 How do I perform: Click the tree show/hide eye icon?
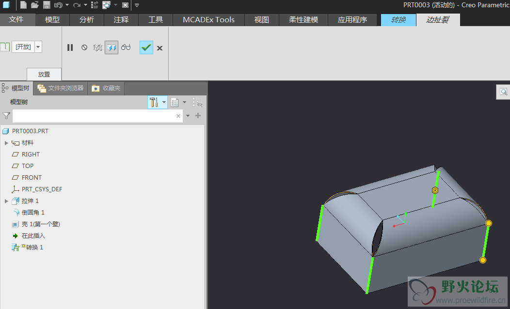197,102
